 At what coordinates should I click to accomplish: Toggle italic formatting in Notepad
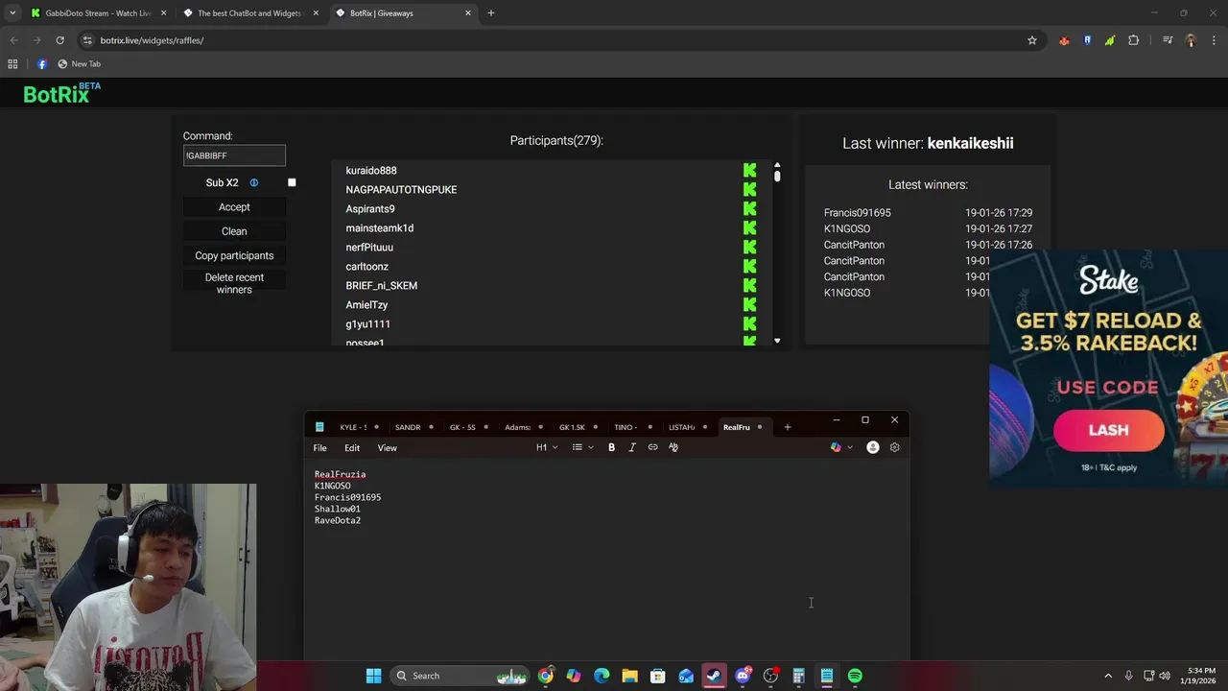tap(632, 447)
